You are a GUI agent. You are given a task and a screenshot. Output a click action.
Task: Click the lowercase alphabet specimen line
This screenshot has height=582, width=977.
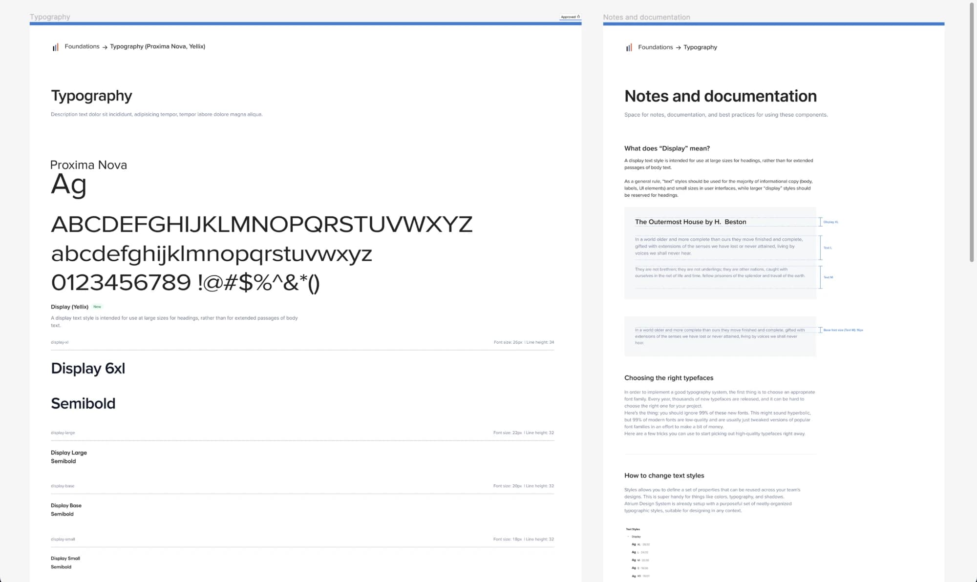(x=212, y=254)
